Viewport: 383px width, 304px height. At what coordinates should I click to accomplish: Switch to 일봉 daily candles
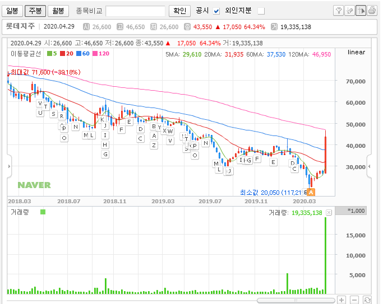click(12, 11)
